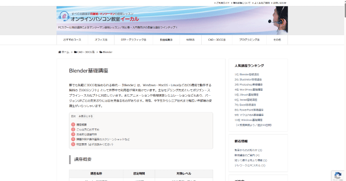
Task: Click the number 5 circle in the contents list
Action: click(x=73, y=144)
